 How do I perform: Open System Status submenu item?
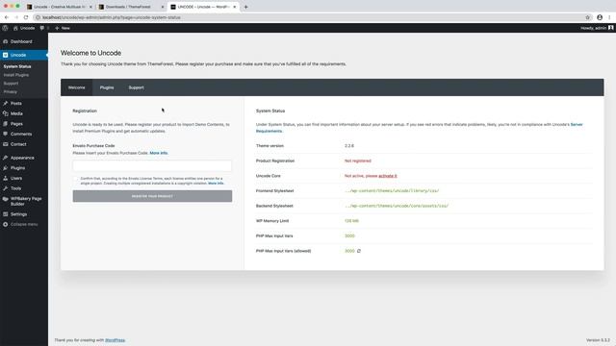[17, 66]
